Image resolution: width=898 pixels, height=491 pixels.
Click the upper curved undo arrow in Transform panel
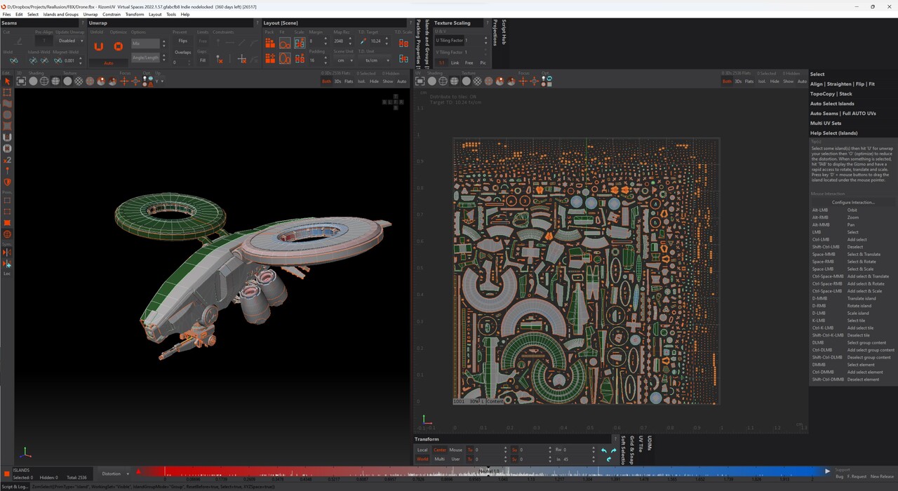point(604,450)
